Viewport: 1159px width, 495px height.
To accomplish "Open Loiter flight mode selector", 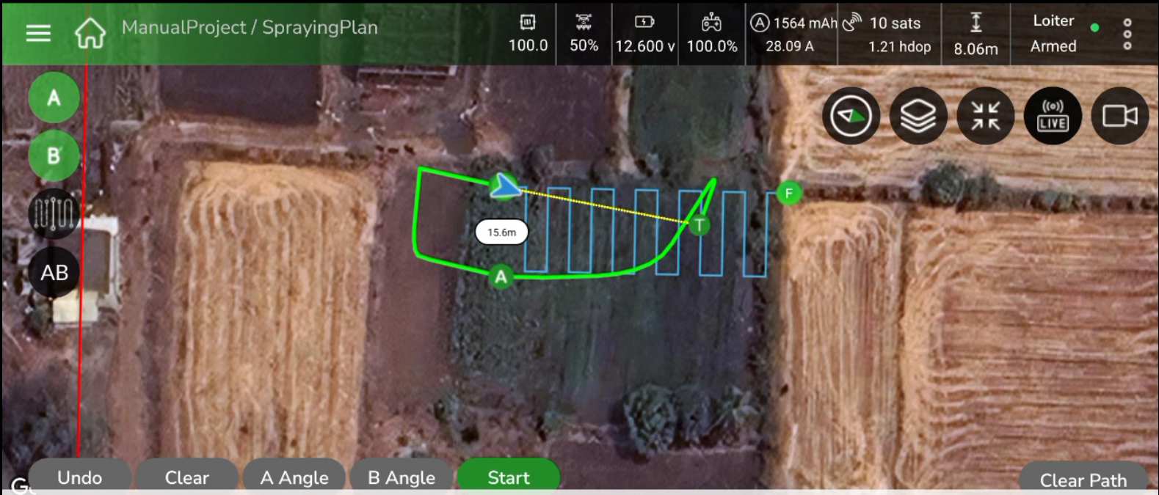I will (1053, 21).
